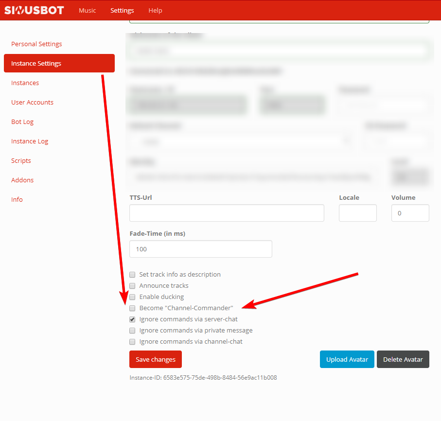Viewport: 441px width, 421px height.
Task: Click the Delete Avatar button
Action: [403, 359]
